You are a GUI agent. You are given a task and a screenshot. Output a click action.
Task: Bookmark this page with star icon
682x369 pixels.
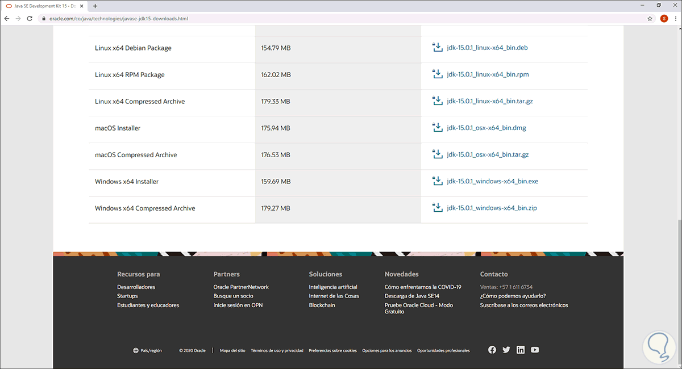pos(650,18)
